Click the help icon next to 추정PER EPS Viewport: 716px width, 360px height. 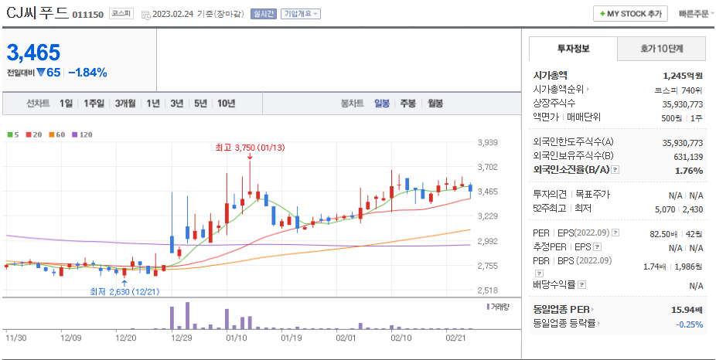pyautogui.click(x=597, y=247)
